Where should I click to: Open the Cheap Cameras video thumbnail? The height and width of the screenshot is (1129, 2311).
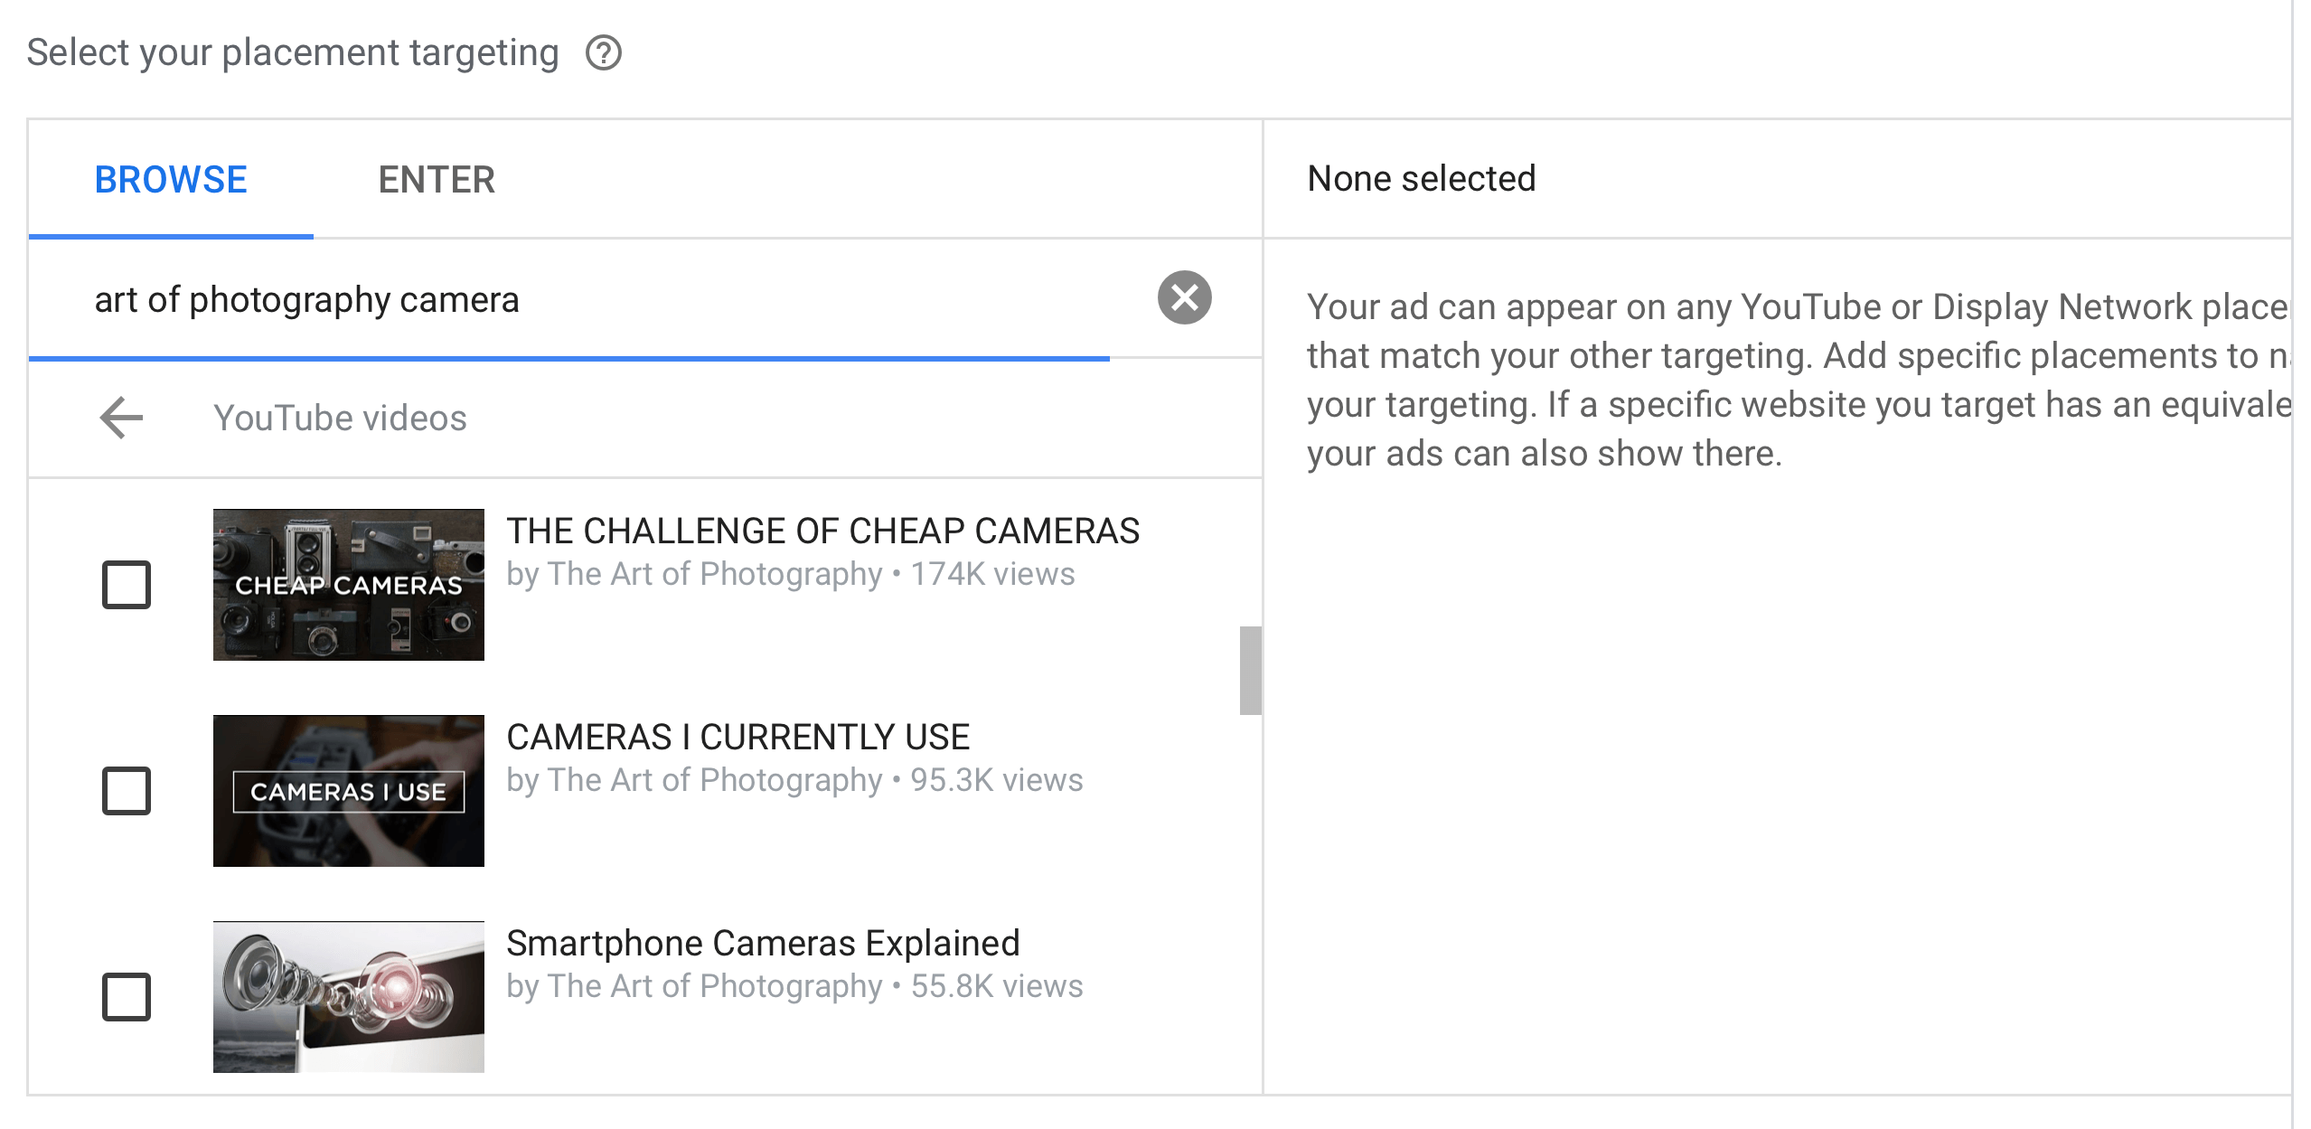click(x=349, y=585)
